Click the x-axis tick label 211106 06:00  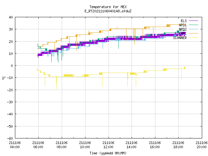coord(38,145)
